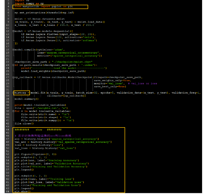Image resolution: width=208 pixels, height=194 pixels.
Task: Collapse the fold at model = tf.keras.models.Sequential
Action: [x=13, y=31]
